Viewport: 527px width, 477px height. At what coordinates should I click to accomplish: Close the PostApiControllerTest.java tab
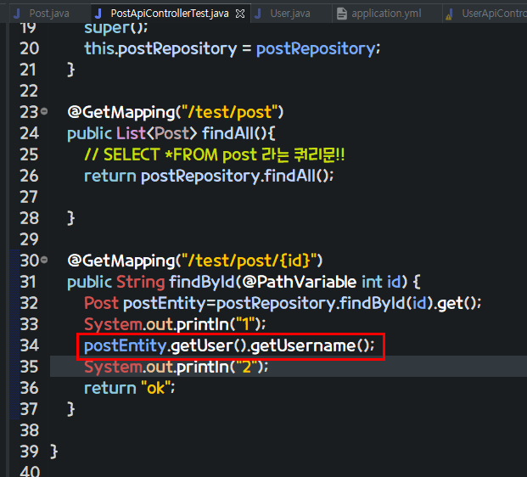pyautogui.click(x=240, y=14)
